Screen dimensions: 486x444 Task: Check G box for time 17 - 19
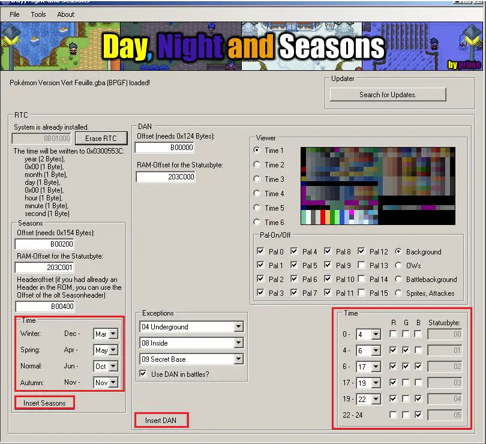(x=406, y=382)
